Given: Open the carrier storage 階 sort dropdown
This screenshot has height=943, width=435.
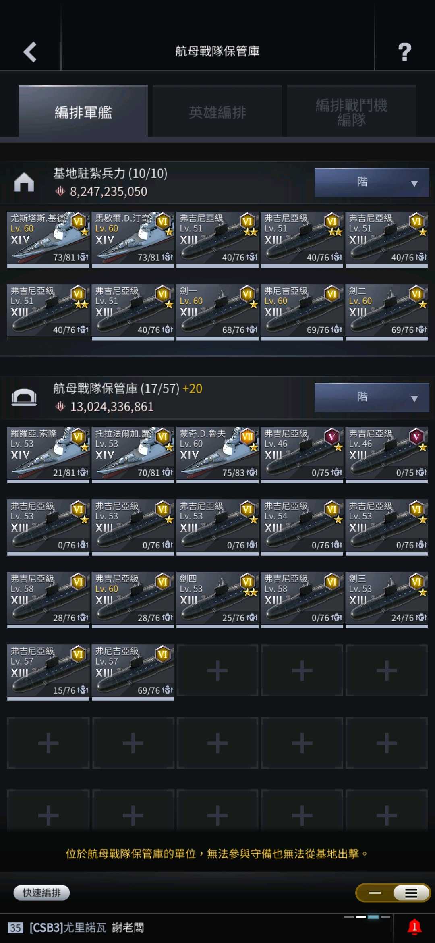Looking at the screenshot, I should point(371,397).
